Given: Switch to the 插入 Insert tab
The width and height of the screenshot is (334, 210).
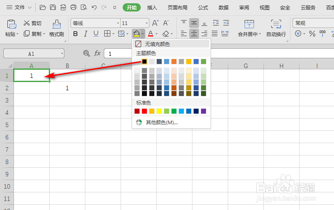Looking at the screenshot, I should point(152,8).
